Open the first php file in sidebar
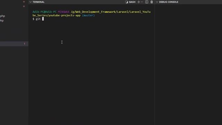Viewport: 222px width, 125px height. [2, 16]
